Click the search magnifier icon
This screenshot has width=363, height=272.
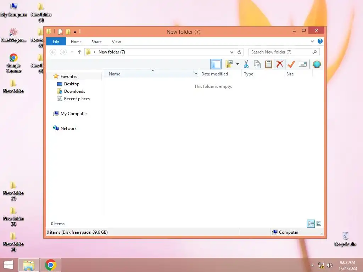[314, 52]
